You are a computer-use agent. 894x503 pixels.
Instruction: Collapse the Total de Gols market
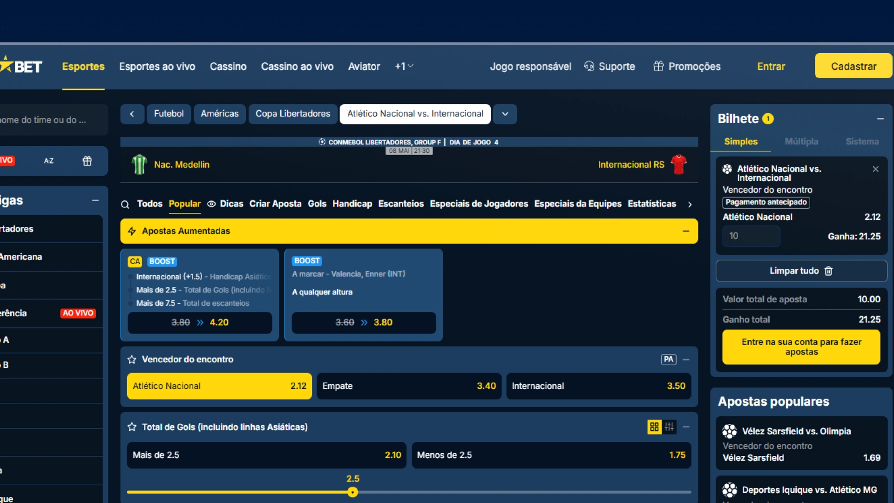[x=686, y=427]
